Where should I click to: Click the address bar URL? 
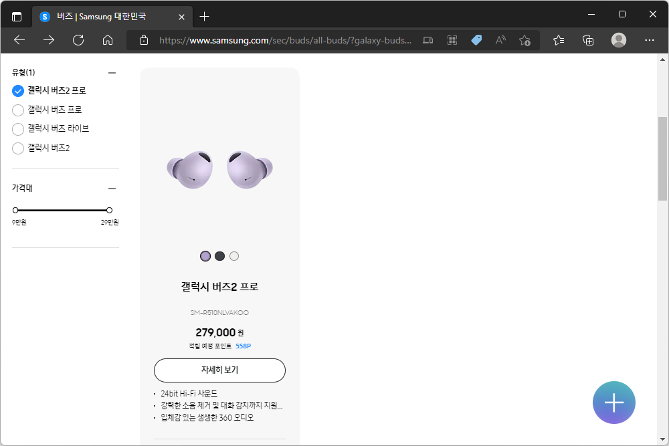pyautogui.click(x=285, y=40)
